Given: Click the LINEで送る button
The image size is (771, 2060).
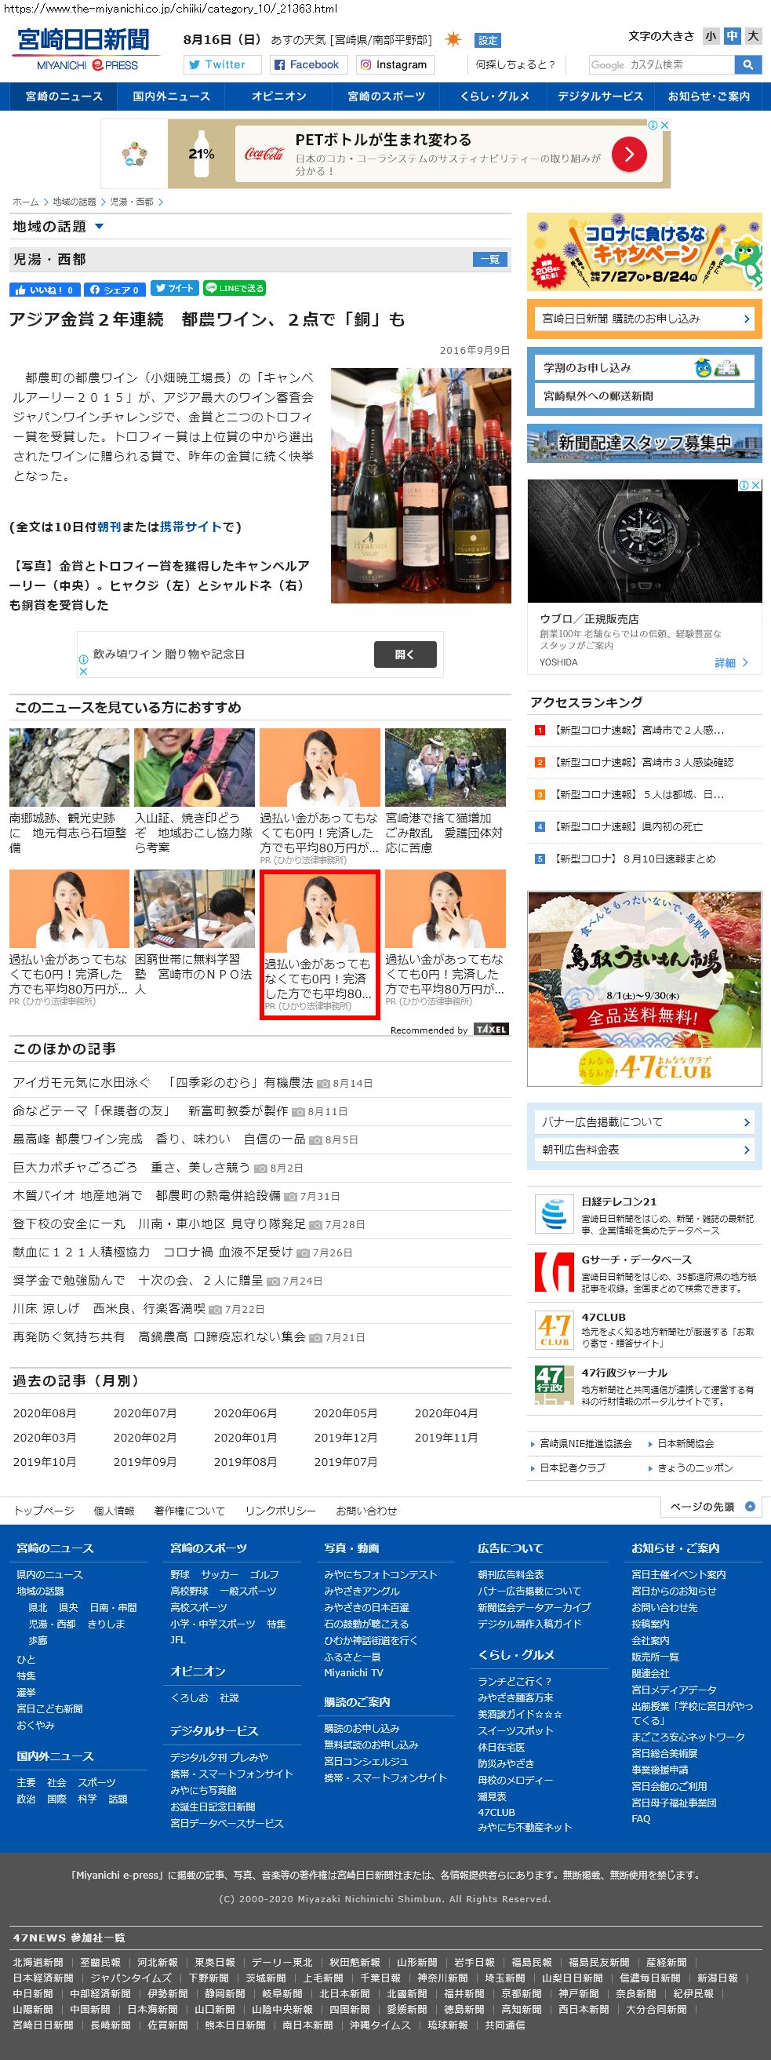Looking at the screenshot, I should click(x=233, y=289).
